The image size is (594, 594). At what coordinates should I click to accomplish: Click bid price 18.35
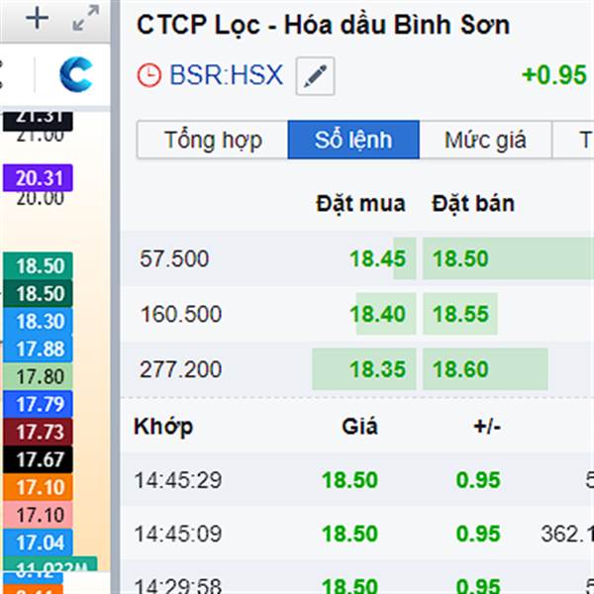(378, 369)
